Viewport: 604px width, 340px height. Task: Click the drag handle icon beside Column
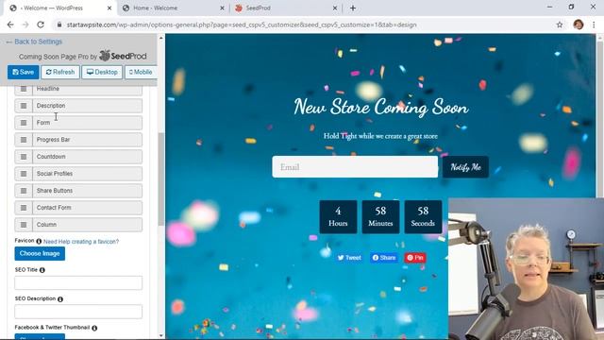coord(24,225)
